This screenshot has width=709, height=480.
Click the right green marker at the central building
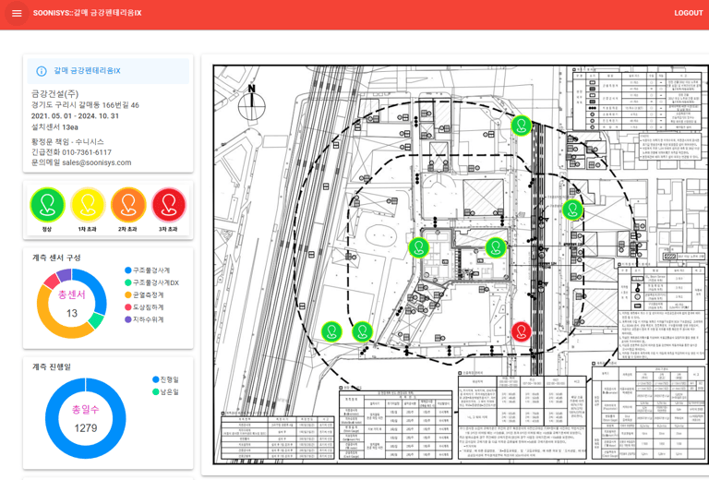(496, 247)
